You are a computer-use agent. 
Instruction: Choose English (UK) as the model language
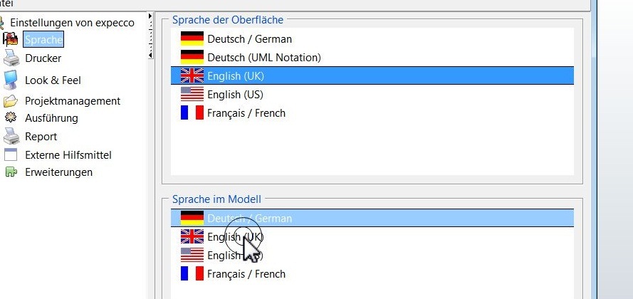(x=235, y=237)
